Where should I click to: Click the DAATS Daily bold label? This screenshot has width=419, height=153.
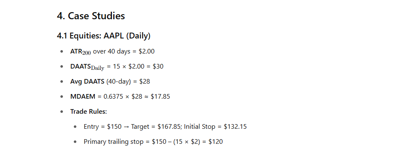pyautogui.click(x=87, y=66)
